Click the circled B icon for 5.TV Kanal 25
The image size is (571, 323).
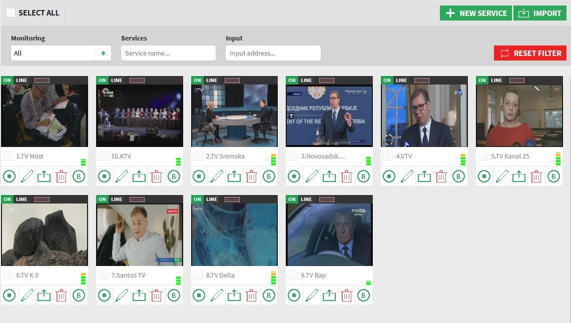coord(553,176)
